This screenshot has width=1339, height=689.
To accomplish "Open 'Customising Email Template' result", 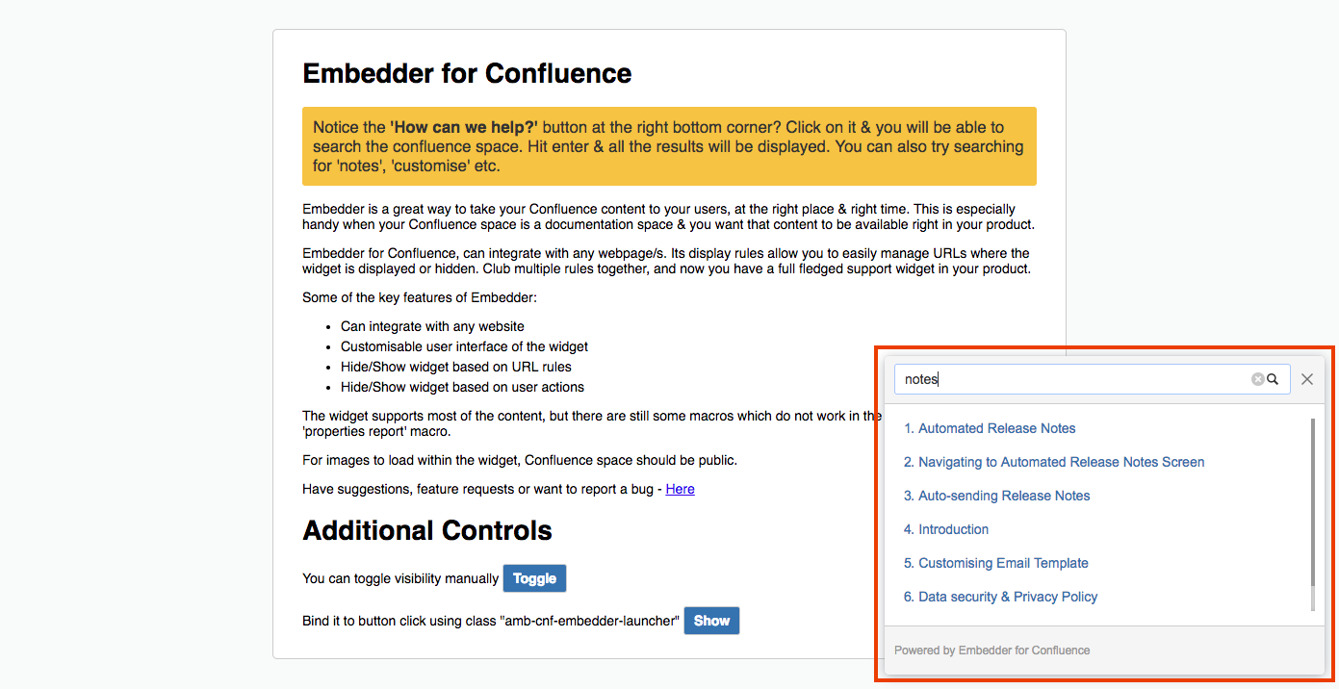I will [x=996, y=563].
